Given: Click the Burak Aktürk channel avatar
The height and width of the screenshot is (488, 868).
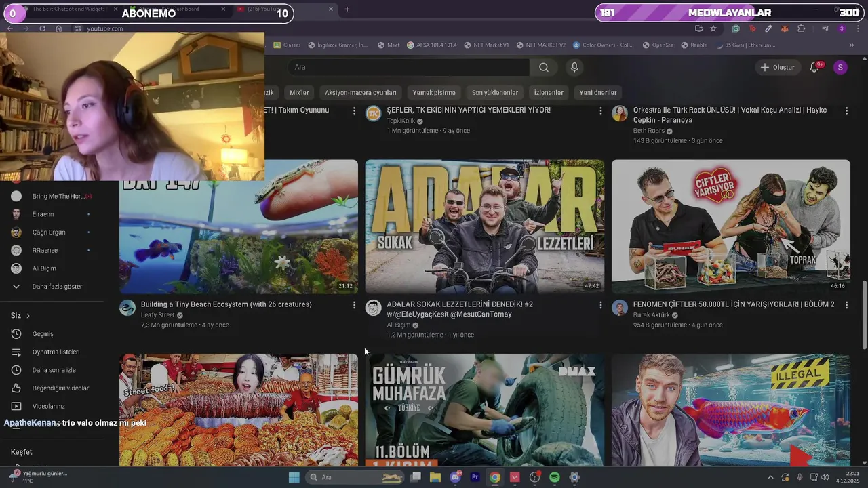Looking at the screenshot, I should click(620, 308).
